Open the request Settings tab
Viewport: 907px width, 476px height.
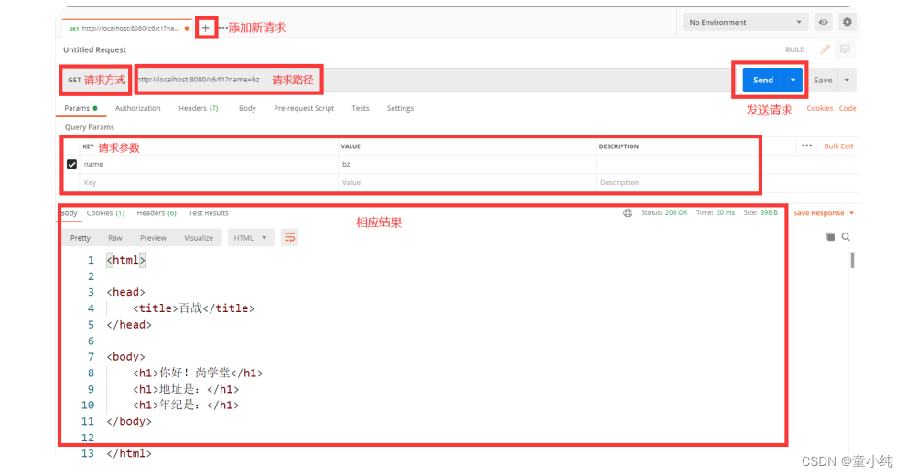[x=400, y=108]
